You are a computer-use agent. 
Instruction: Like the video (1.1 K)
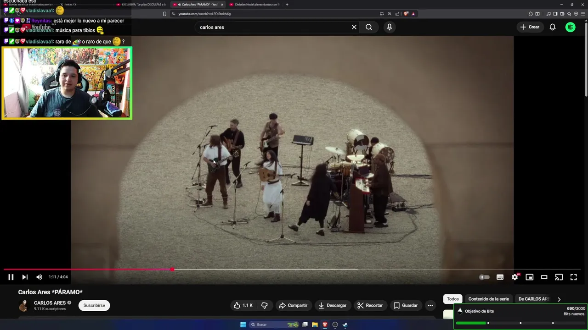243,305
